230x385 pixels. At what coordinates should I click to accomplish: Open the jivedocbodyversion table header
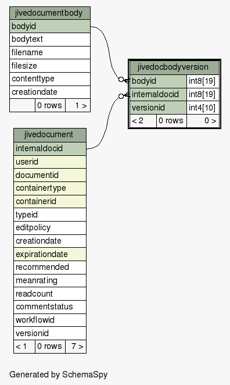[174, 67]
